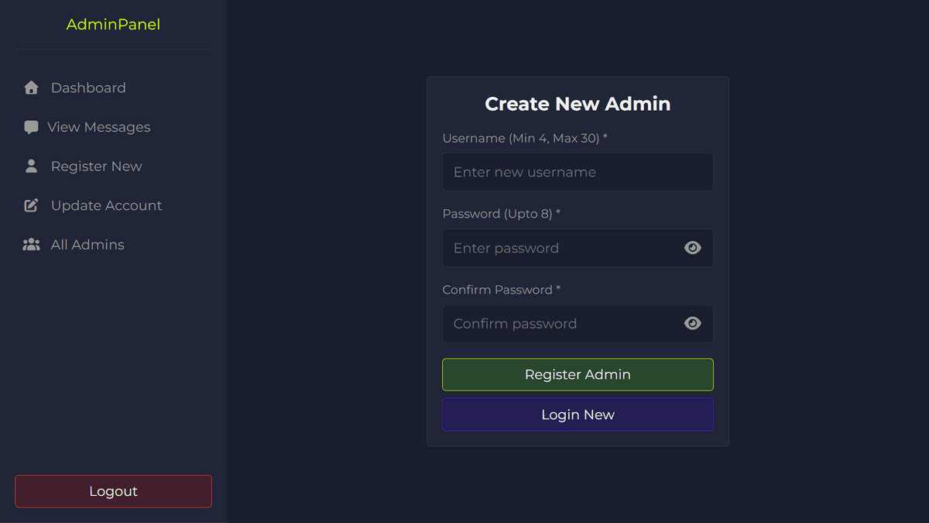The width and height of the screenshot is (929, 523).
Task: Submit the form with Register Admin
Action: tap(578, 374)
